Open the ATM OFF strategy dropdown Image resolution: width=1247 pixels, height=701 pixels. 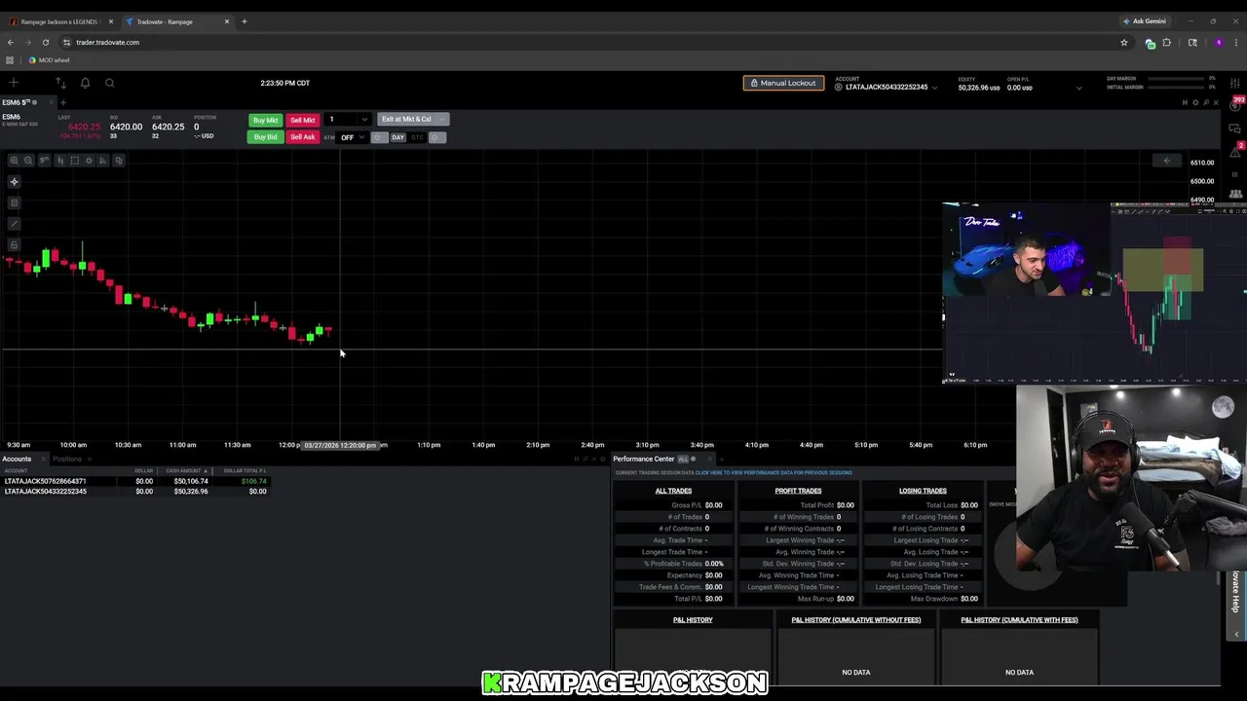coord(352,137)
